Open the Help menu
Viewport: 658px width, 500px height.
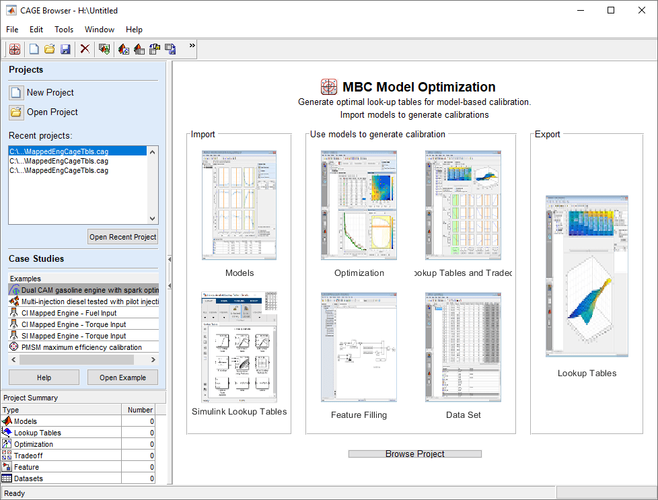coord(134,30)
